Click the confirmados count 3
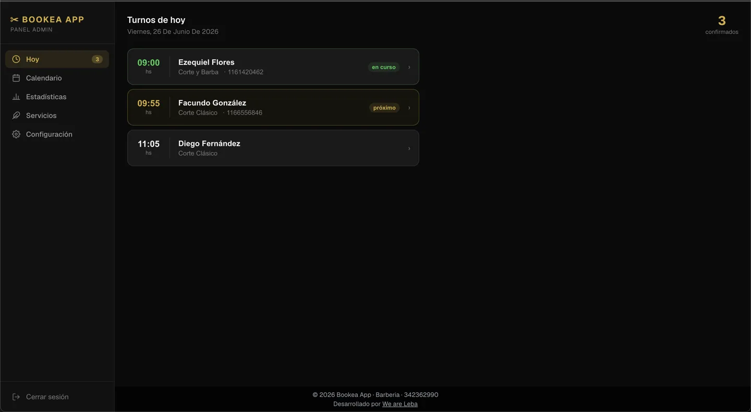The width and height of the screenshot is (751, 412). [722, 21]
